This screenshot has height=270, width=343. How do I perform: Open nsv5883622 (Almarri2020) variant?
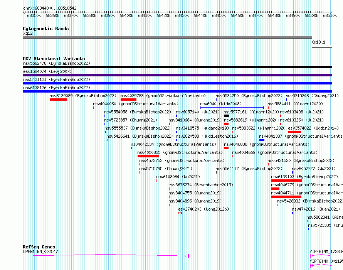click(260, 128)
